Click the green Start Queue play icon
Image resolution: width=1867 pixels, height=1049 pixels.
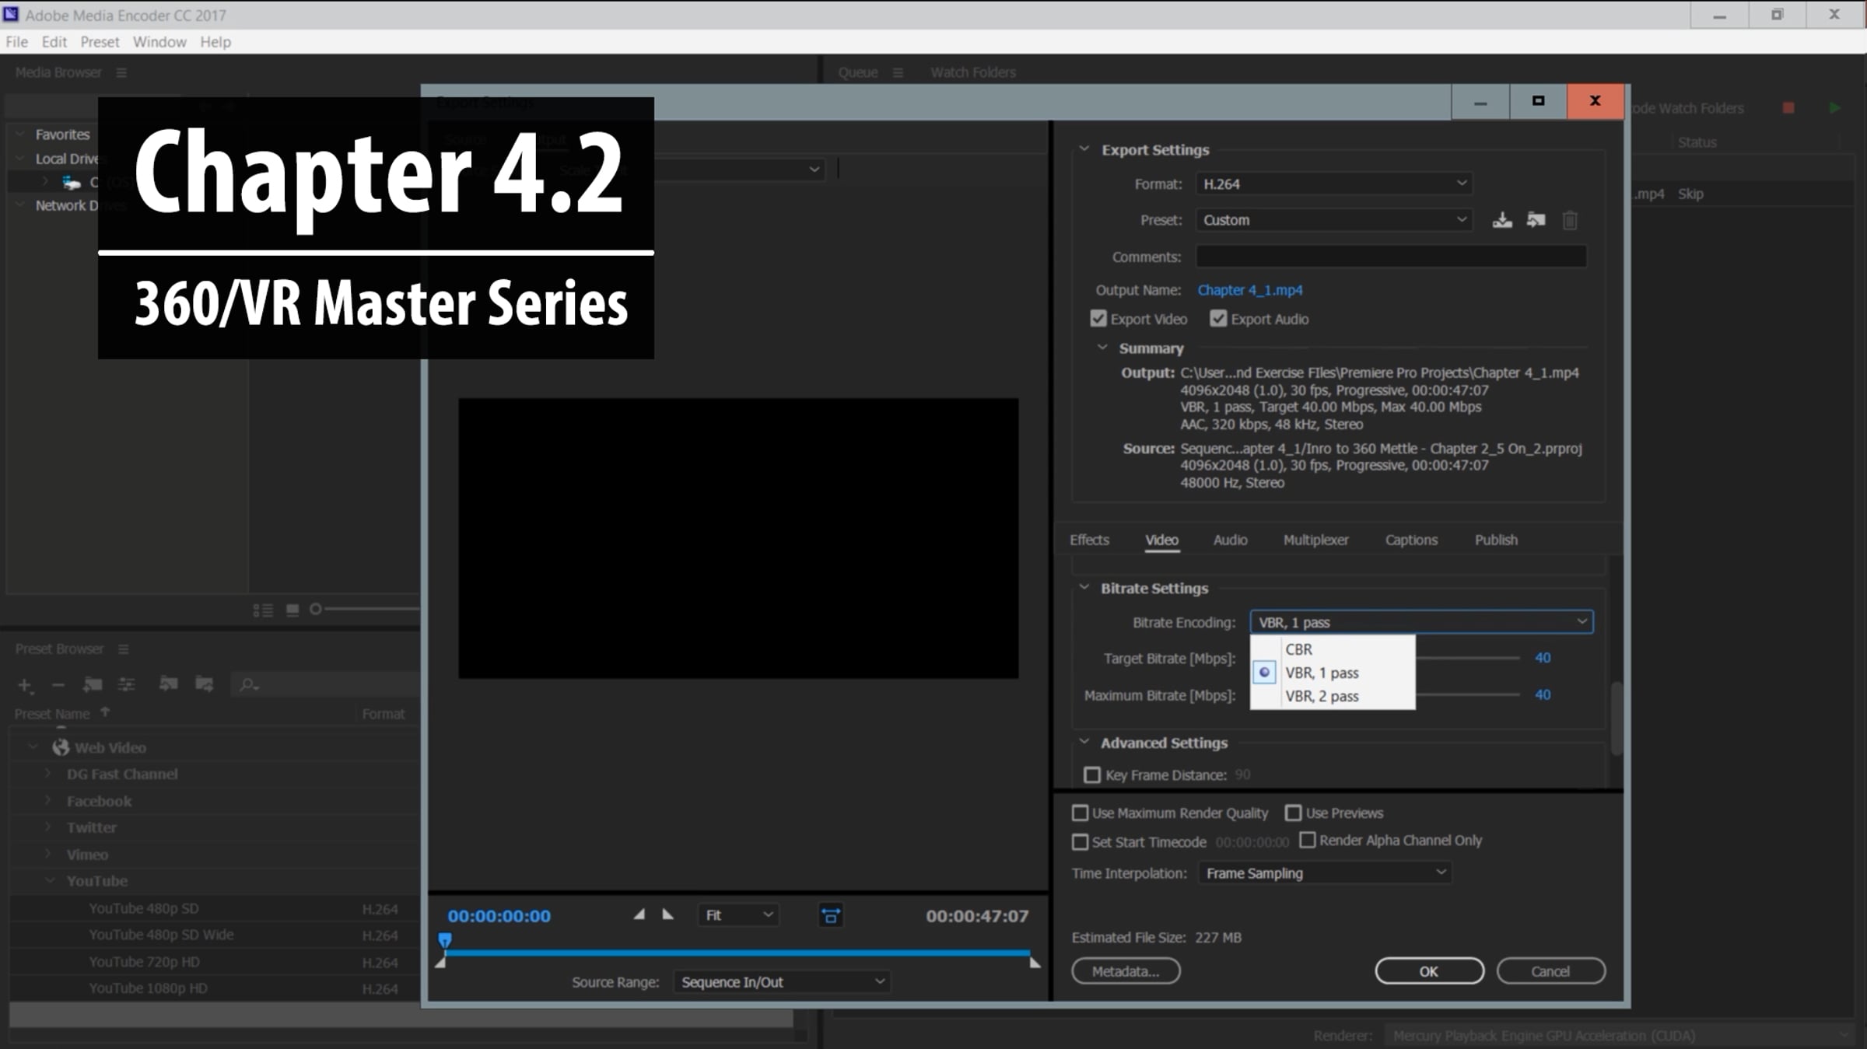coord(1835,108)
